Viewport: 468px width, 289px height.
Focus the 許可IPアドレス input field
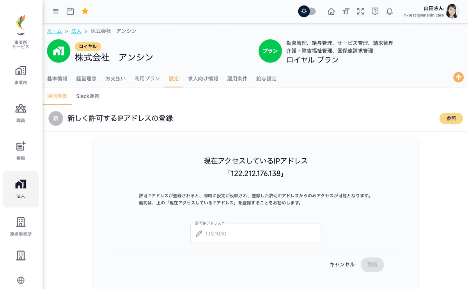tap(255, 234)
